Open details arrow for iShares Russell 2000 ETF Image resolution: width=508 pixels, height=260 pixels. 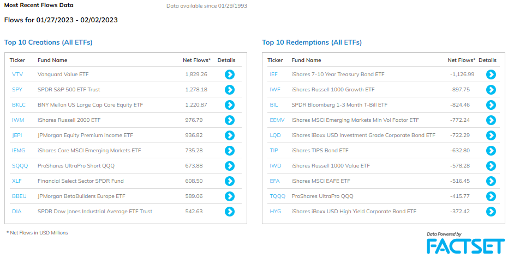(x=230, y=120)
